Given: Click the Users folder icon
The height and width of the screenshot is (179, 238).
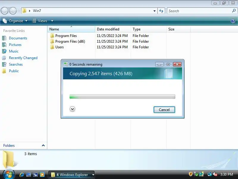Looking at the screenshot, I should [52, 47].
